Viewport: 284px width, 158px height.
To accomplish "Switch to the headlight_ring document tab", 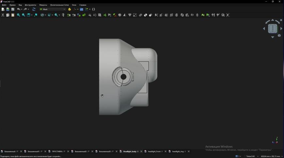I will [x=179, y=151].
